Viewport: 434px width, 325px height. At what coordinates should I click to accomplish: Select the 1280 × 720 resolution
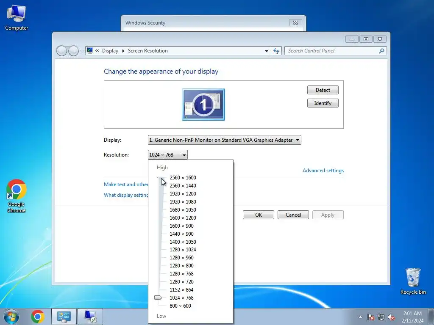[181, 281]
